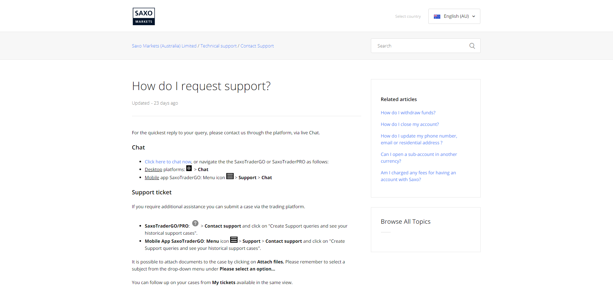Screen dimensions: 613x286
Task: Navigate to Contact Support breadcrumb
Action: (x=257, y=46)
